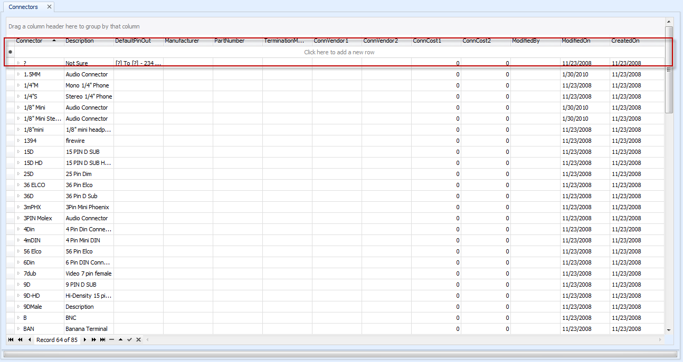Select the '9 PIN D SUB' description cell

(x=89, y=285)
